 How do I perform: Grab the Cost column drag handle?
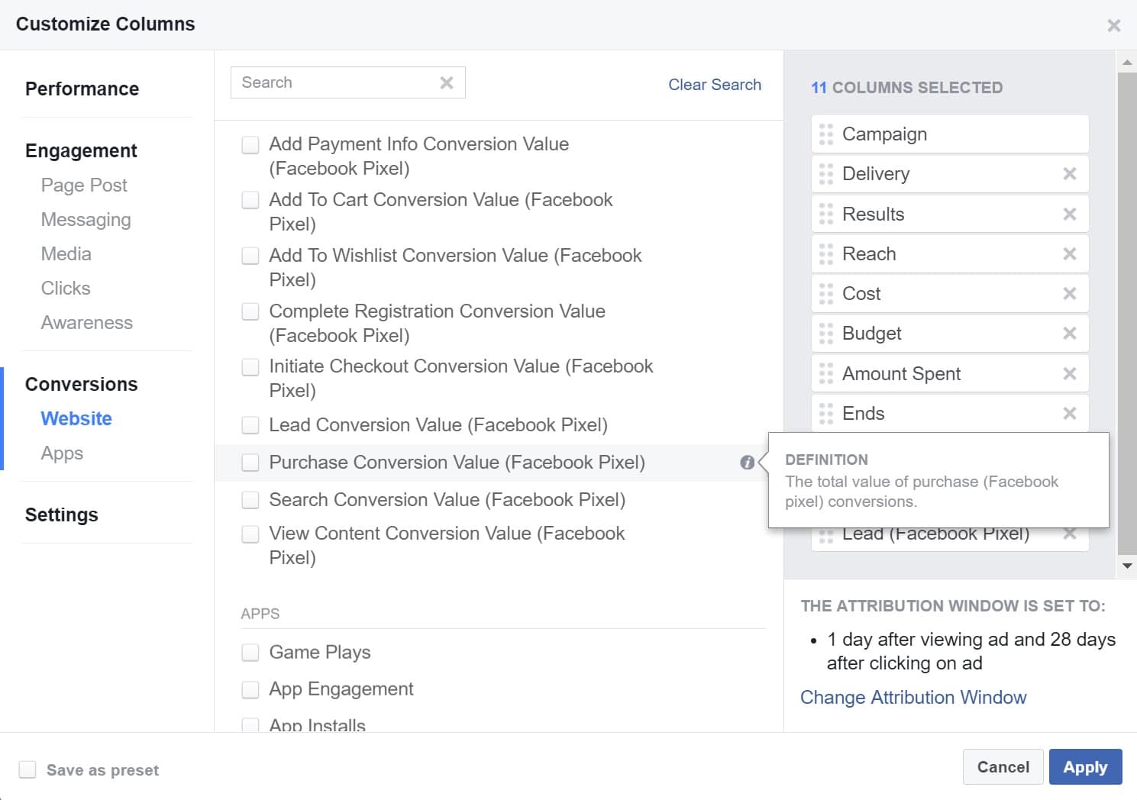(x=825, y=293)
